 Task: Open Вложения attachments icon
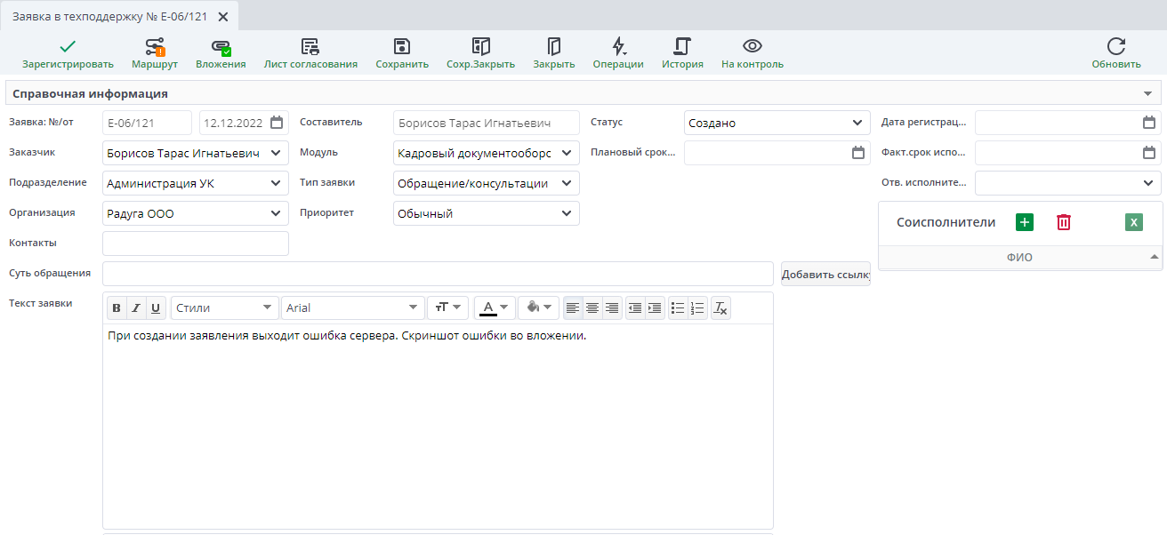(x=221, y=47)
